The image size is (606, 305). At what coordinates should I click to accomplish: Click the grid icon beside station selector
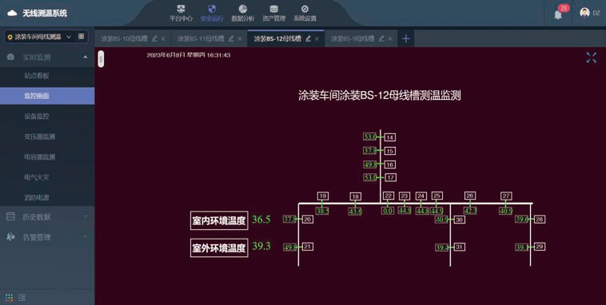(x=82, y=36)
